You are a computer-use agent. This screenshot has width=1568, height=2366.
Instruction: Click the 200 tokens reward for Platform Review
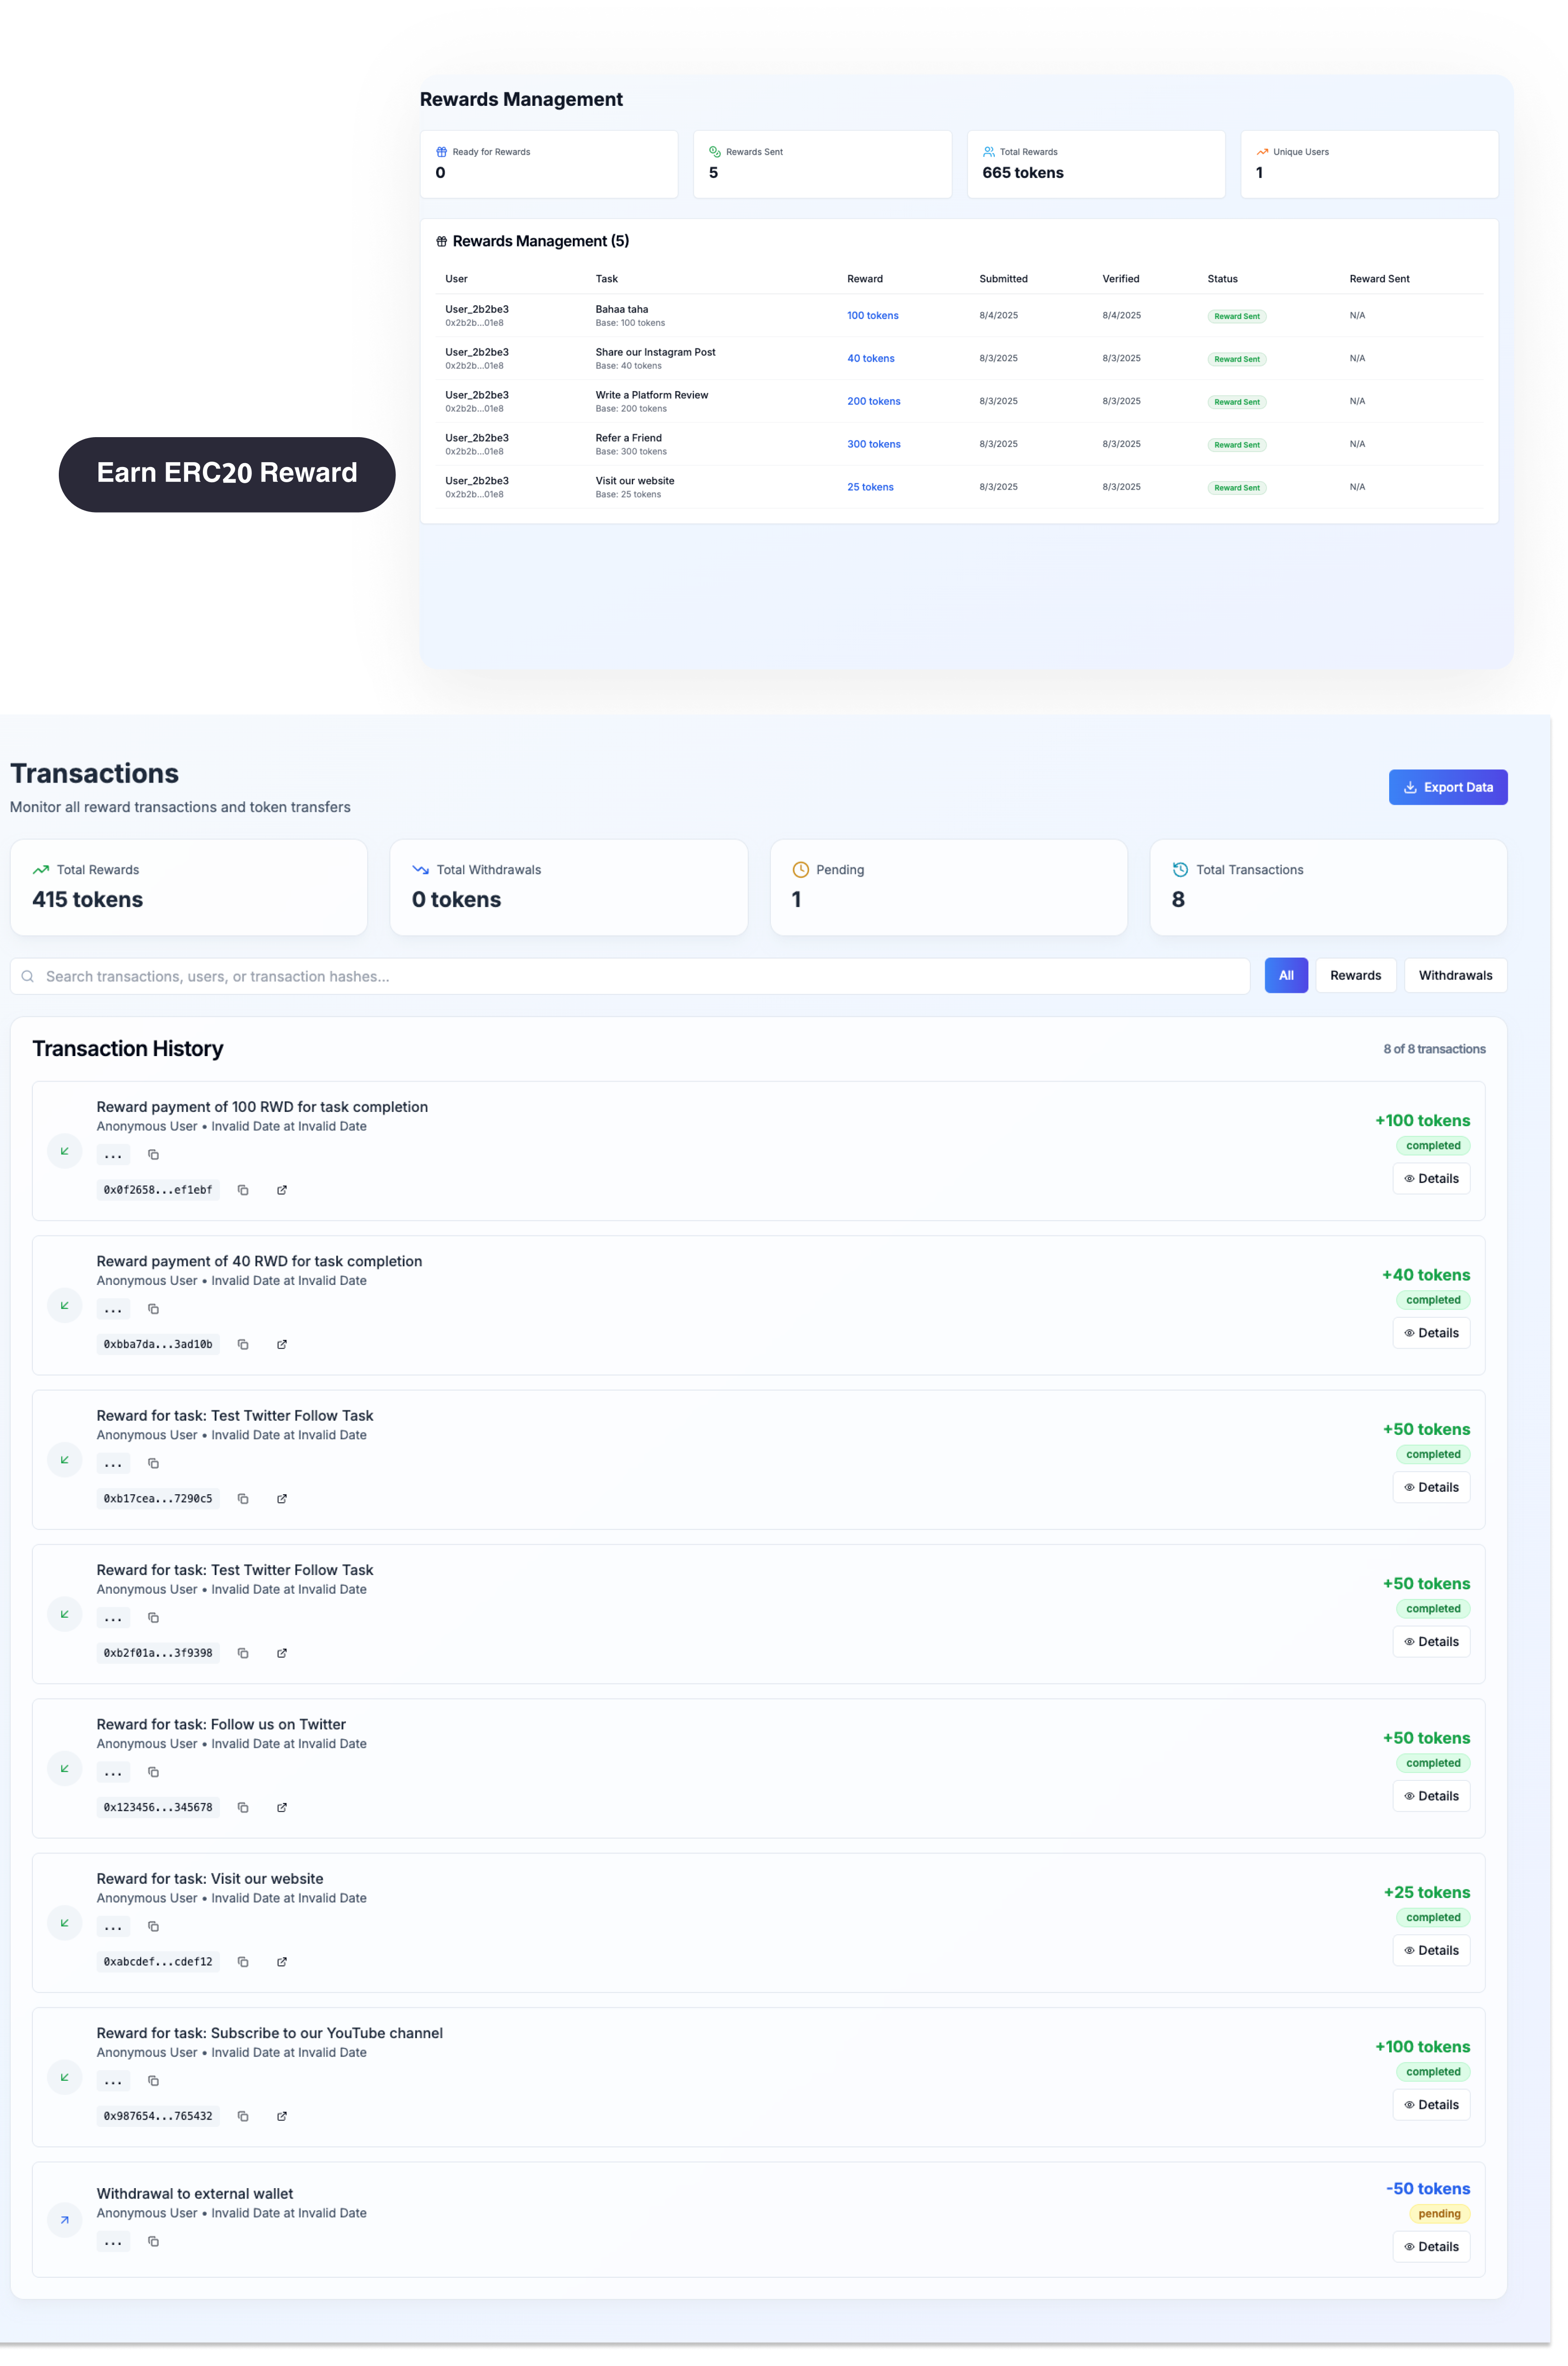pyautogui.click(x=873, y=402)
